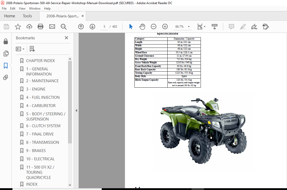Open the Fill & Sign pen icon
This screenshot has width=287, height=190.
254,27
